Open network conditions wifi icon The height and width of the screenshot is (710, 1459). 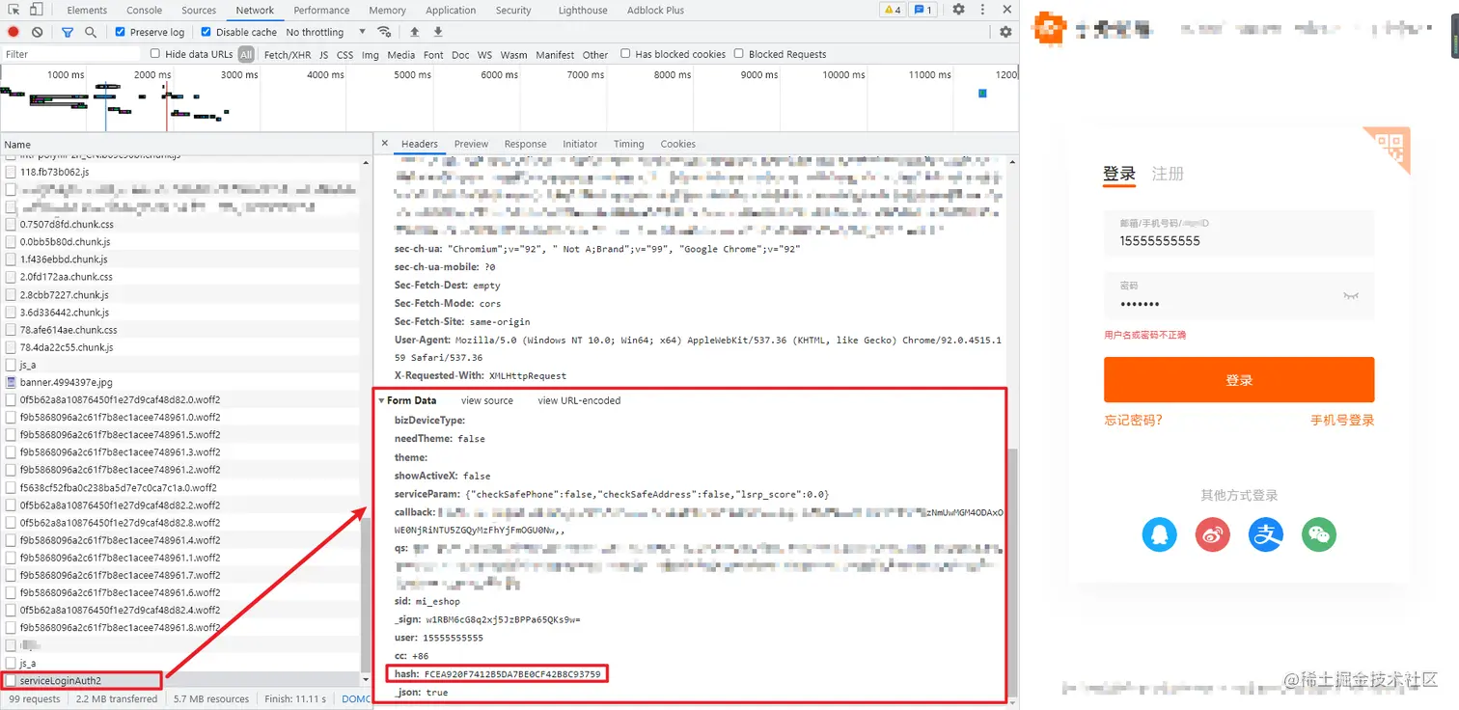(x=384, y=32)
